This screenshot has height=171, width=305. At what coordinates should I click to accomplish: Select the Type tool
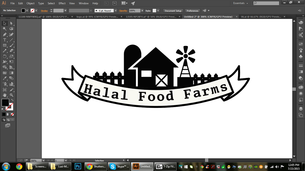(5, 40)
